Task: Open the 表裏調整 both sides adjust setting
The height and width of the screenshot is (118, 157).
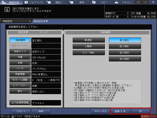Action: click(x=20, y=74)
